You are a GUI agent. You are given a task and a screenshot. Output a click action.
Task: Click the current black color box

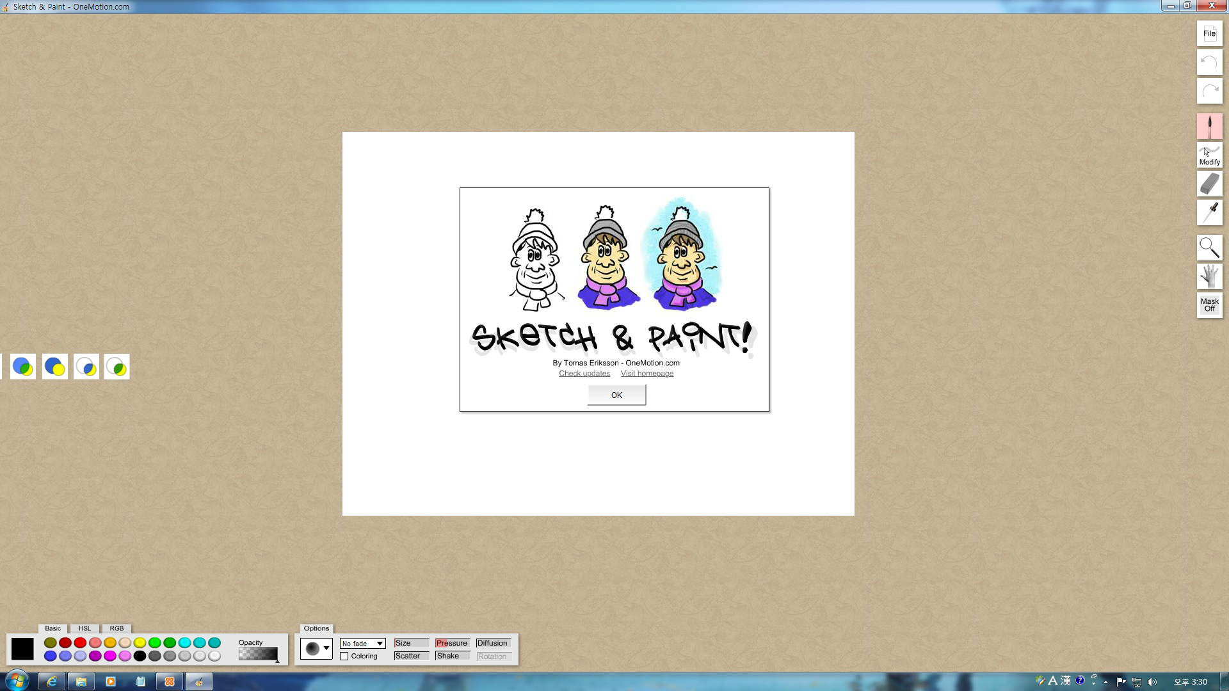pos(22,649)
